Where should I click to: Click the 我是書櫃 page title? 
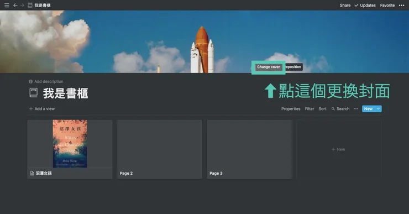[x=65, y=93]
